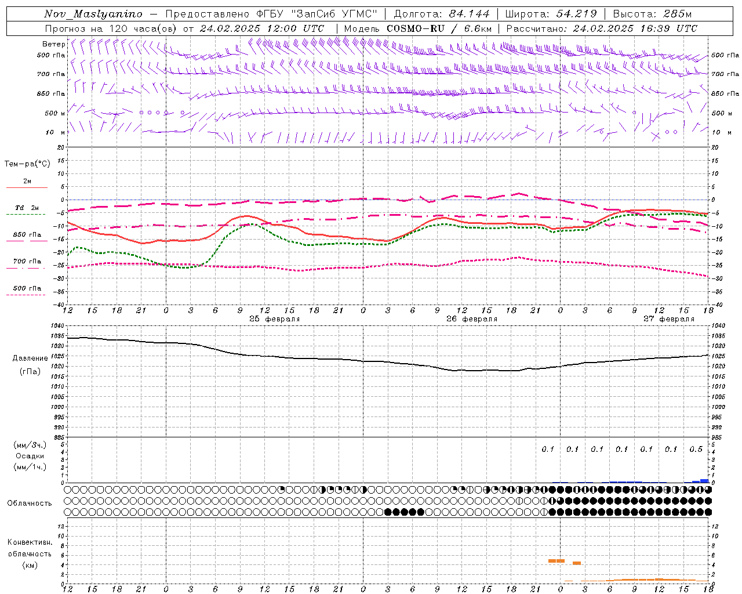Click the 27 февраля date marker
742x594 pixels.
coord(668,319)
